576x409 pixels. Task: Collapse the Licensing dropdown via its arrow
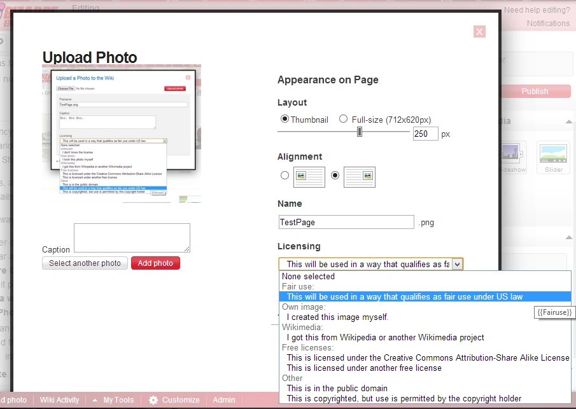click(x=457, y=265)
